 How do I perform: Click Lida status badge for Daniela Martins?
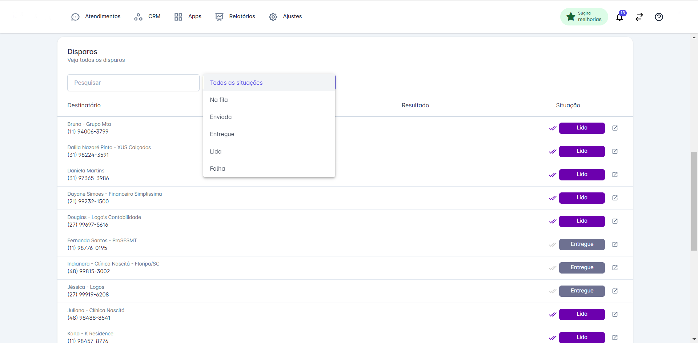(x=582, y=175)
